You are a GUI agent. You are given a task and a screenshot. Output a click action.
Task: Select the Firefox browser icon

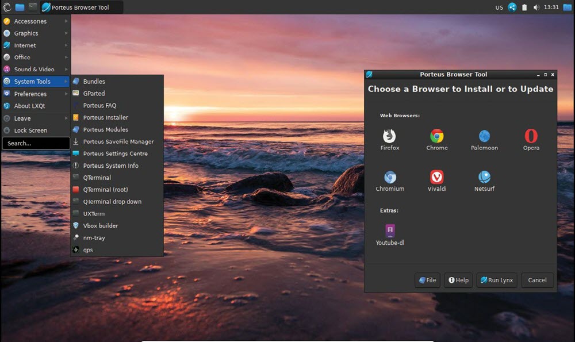[x=389, y=137]
